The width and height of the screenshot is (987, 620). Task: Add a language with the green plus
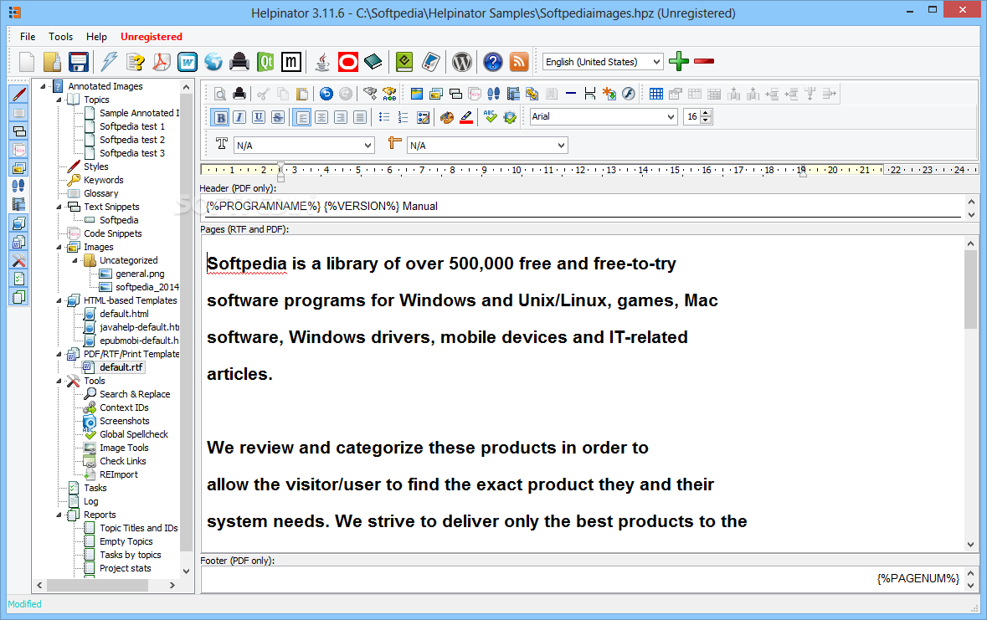(x=679, y=61)
